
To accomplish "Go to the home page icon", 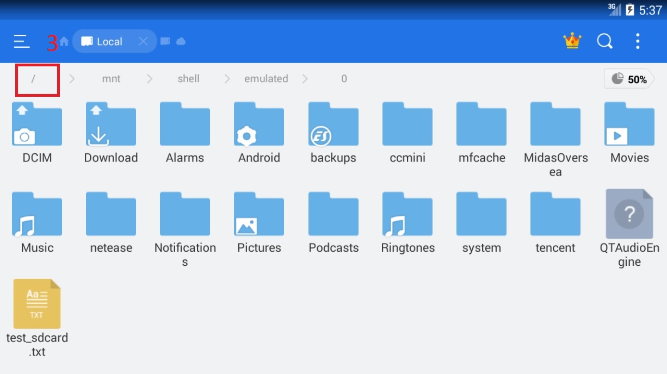I will point(64,41).
